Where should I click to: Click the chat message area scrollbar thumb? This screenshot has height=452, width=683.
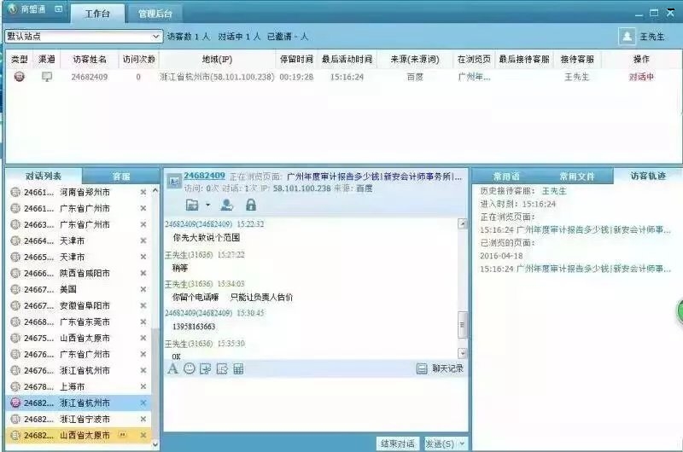[x=463, y=325]
